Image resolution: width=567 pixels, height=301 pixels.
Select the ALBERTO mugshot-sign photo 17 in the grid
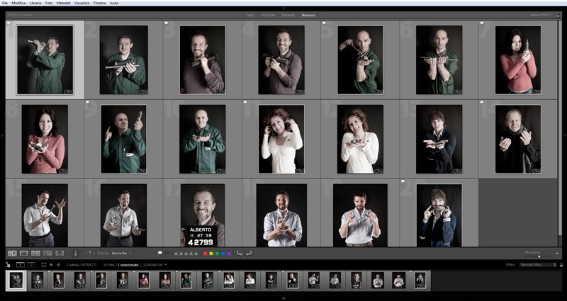coord(203,215)
